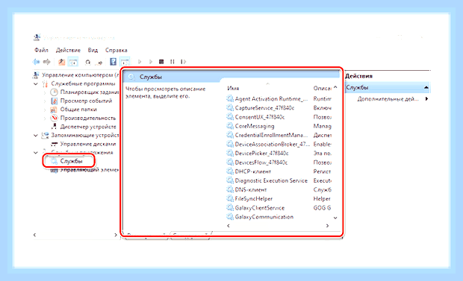Select the CoreMessaging gear icon
463x281 pixels.
tap(230, 126)
